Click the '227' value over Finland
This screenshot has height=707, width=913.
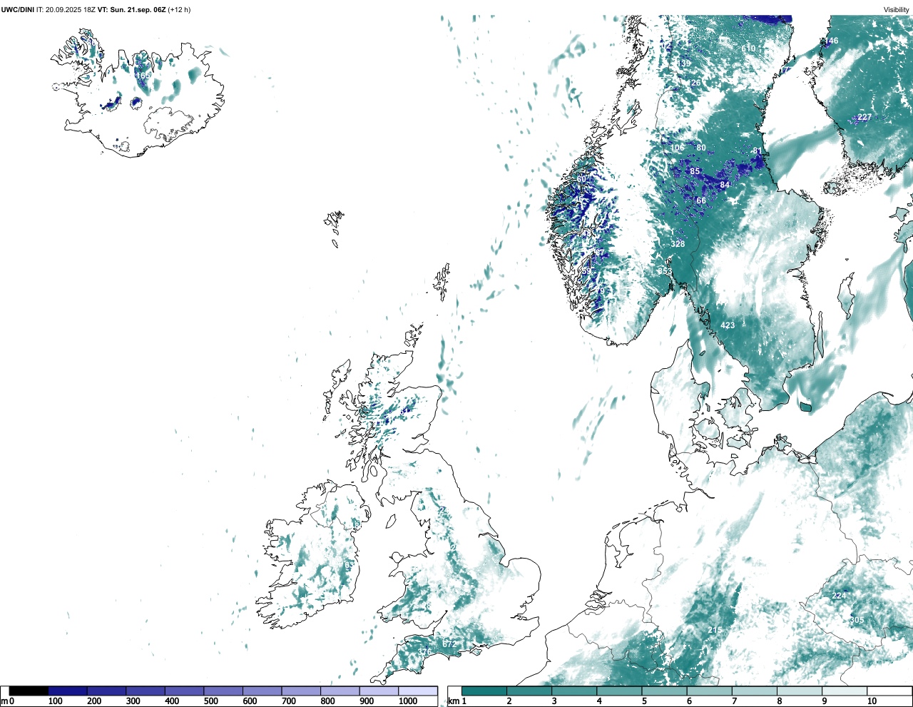[864, 117]
